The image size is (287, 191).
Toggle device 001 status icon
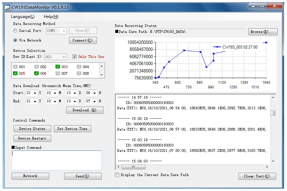(x=15, y=67)
